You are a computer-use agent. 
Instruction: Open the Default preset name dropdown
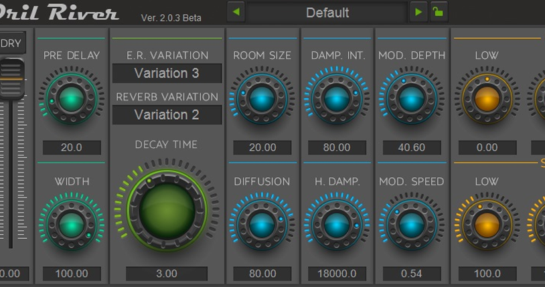tap(327, 12)
